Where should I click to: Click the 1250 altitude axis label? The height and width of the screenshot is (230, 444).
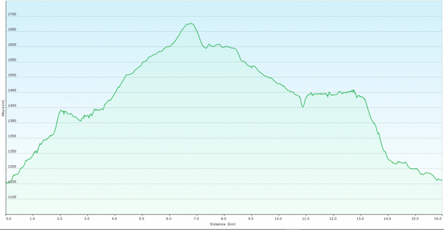tap(12, 151)
